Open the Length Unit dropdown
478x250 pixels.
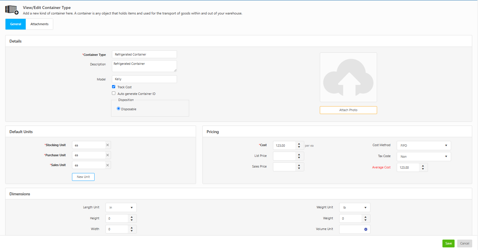point(121,207)
